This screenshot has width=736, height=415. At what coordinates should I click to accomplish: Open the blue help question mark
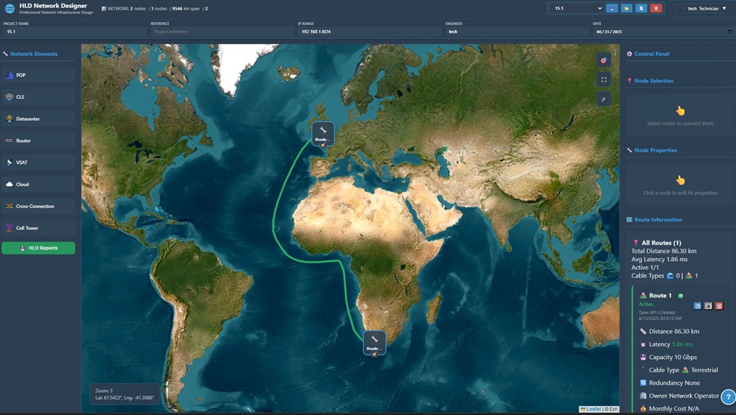[x=727, y=396]
